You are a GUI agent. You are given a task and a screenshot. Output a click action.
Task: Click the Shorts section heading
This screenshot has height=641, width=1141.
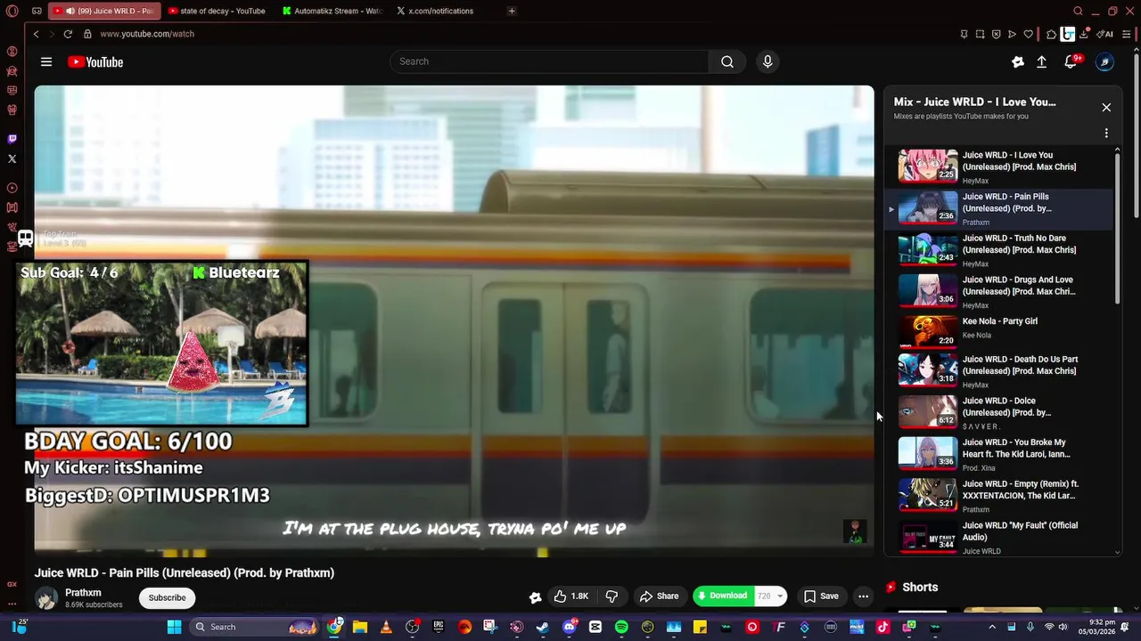(920, 588)
